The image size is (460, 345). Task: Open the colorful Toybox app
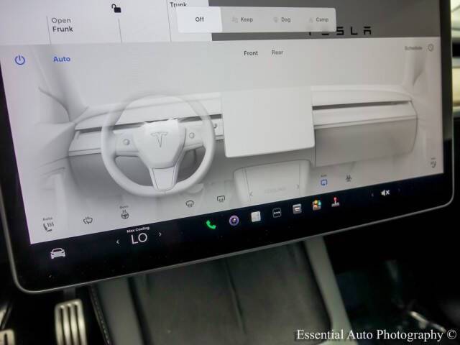coord(316,205)
